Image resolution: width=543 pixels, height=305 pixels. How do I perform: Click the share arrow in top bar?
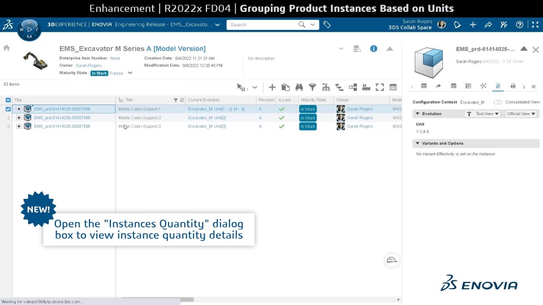pyautogui.click(x=488, y=24)
